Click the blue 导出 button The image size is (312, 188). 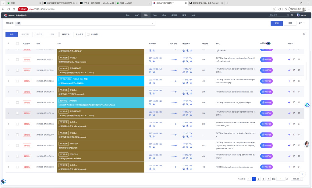12,34
